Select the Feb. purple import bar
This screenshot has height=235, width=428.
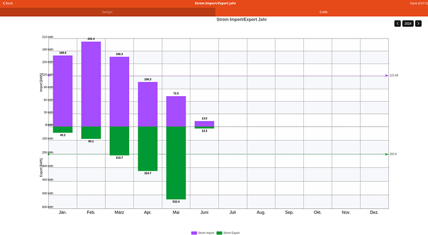pyautogui.click(x=91, y=84)
